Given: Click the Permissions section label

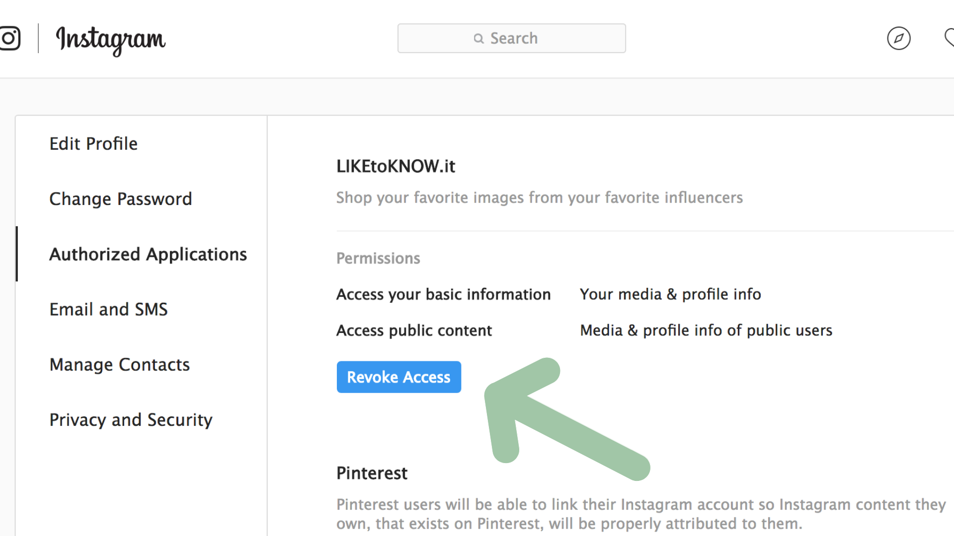Looking at the screenshot, I should click(378, 258).
